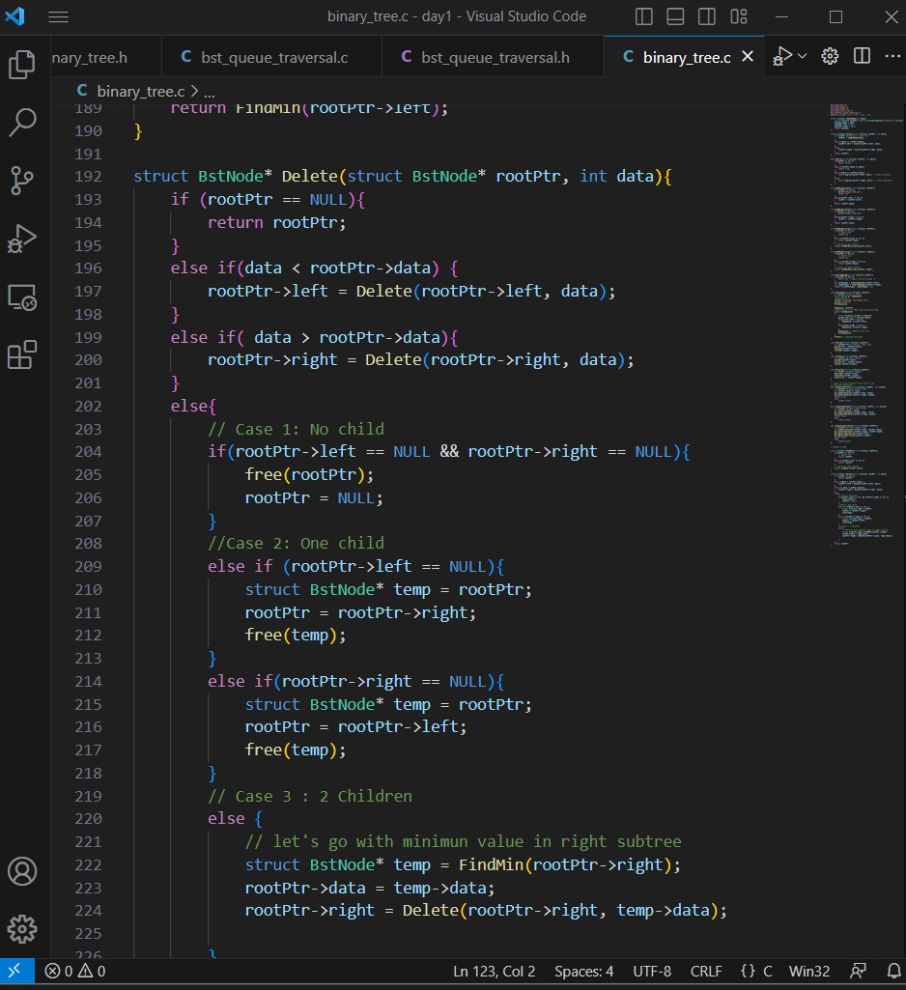Run the C file with the debug play icon

coord(782,57)
